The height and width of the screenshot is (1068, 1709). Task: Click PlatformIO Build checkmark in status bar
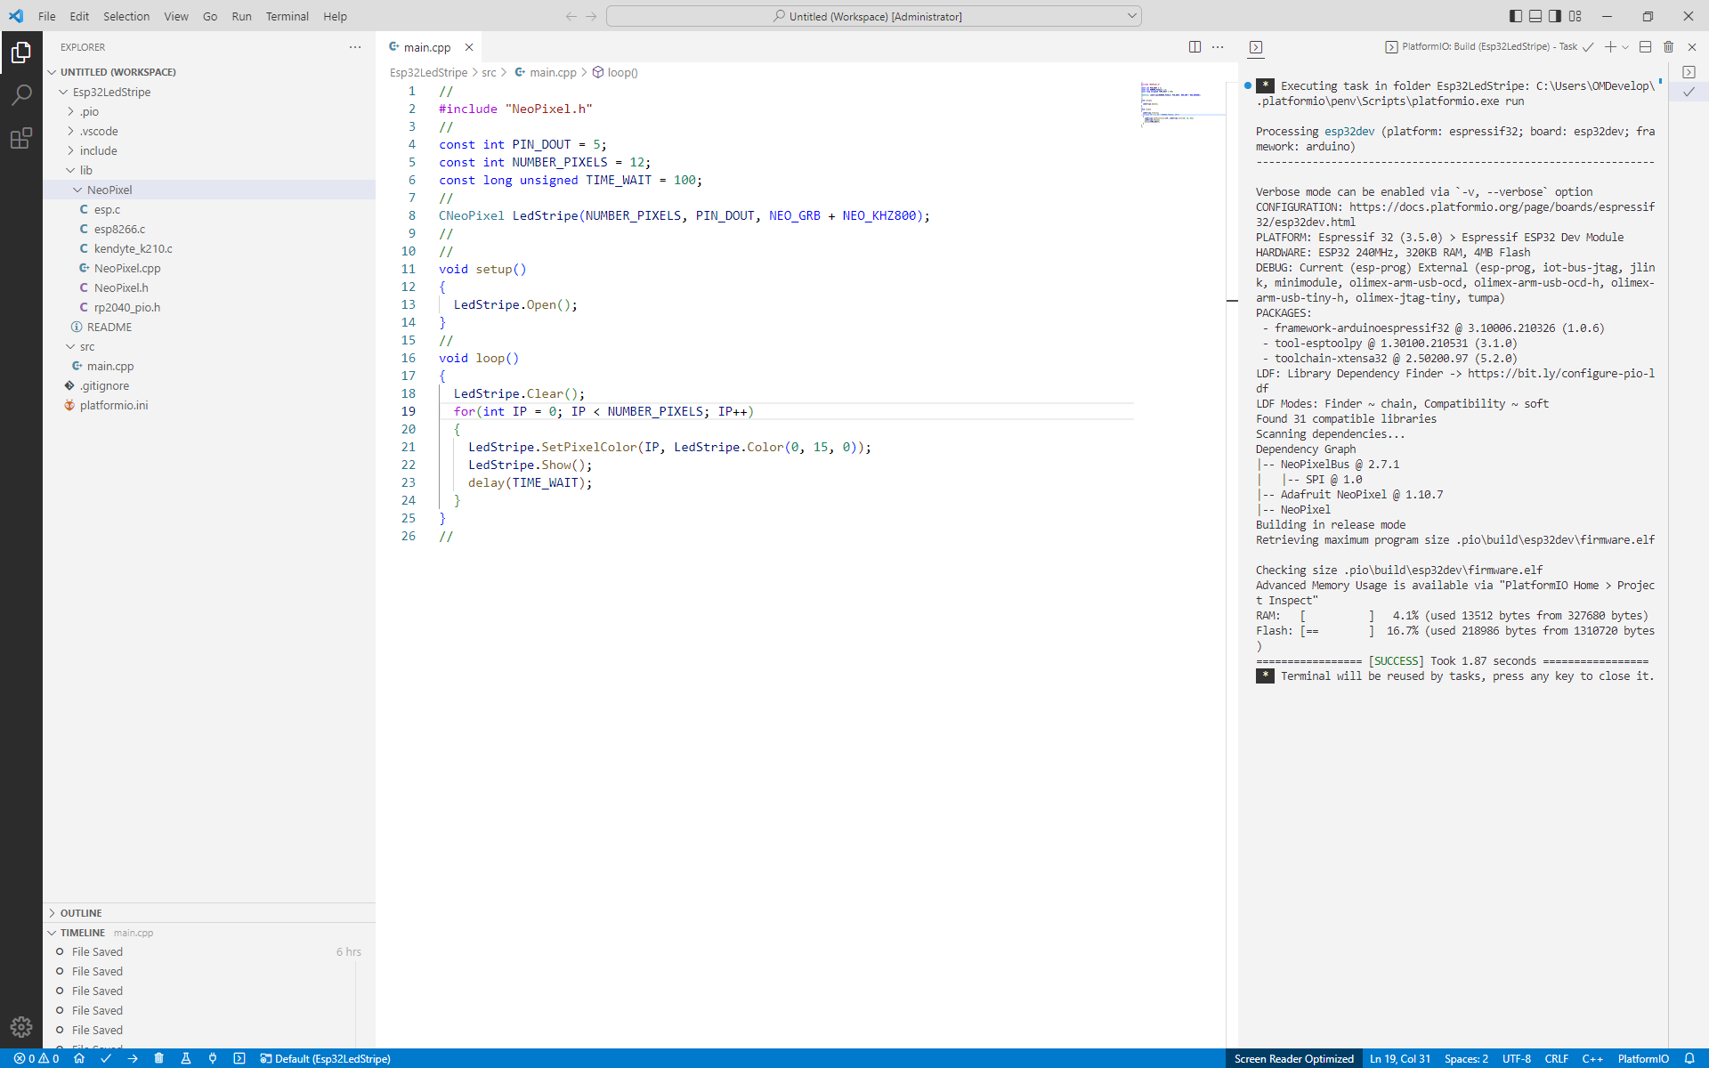point(106,1058)
